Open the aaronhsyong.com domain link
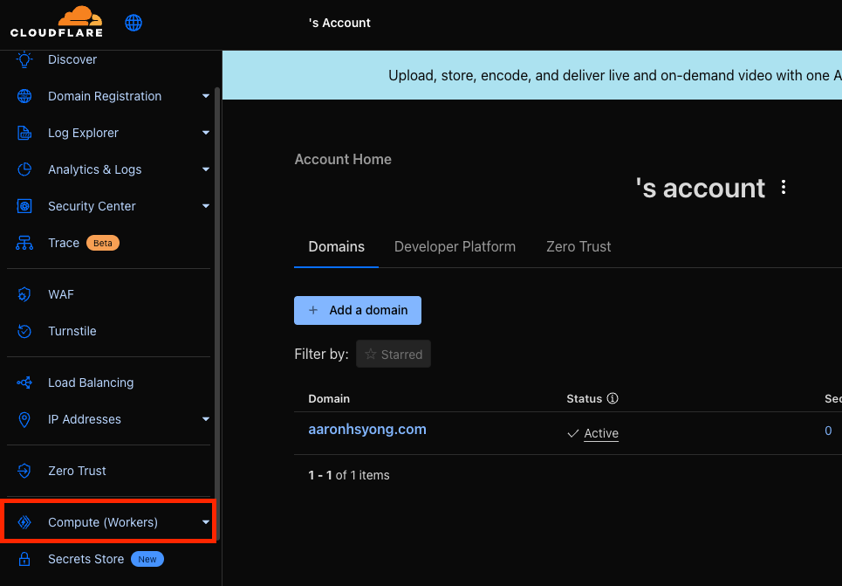The width and height of the screenshot is (842, 586). [x=367, y=430]
